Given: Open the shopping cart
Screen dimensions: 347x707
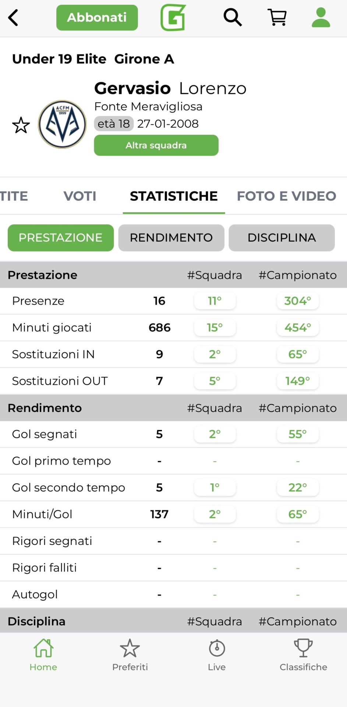Looking at the screenshot, I should point(277,17).
